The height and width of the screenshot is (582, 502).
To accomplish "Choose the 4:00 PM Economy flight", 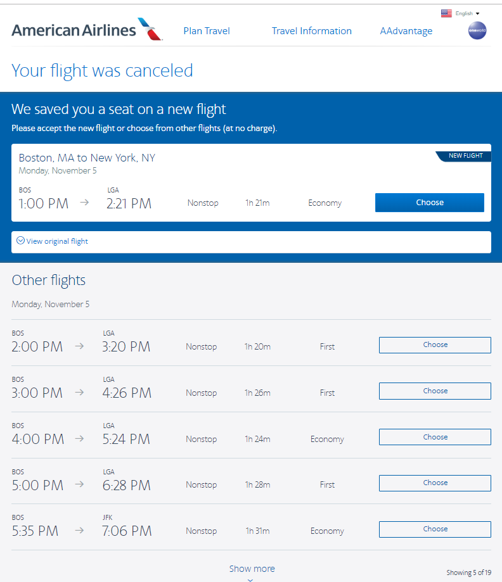I will [435, 438].
